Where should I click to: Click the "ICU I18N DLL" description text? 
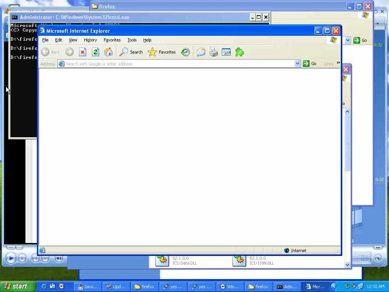point(262,263)
